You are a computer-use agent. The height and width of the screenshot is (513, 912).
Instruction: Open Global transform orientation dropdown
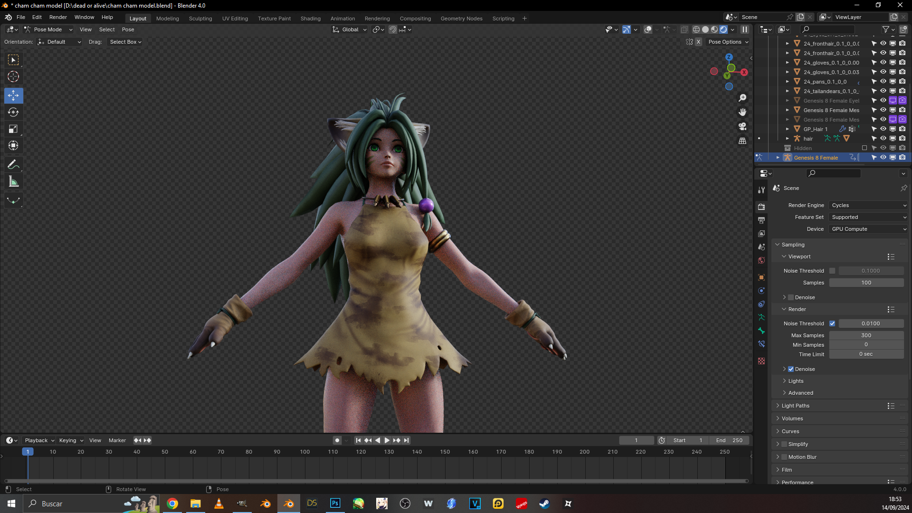(x=350, y=29)
